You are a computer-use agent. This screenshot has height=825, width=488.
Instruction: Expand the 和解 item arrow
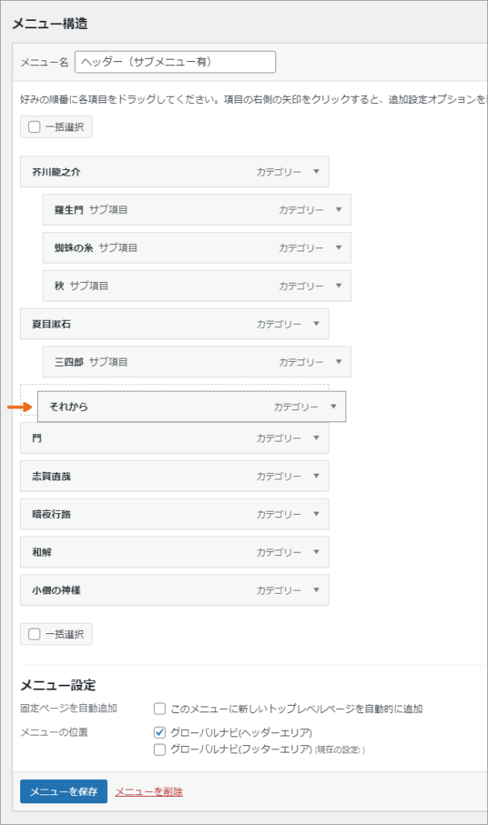click(316, 552)
